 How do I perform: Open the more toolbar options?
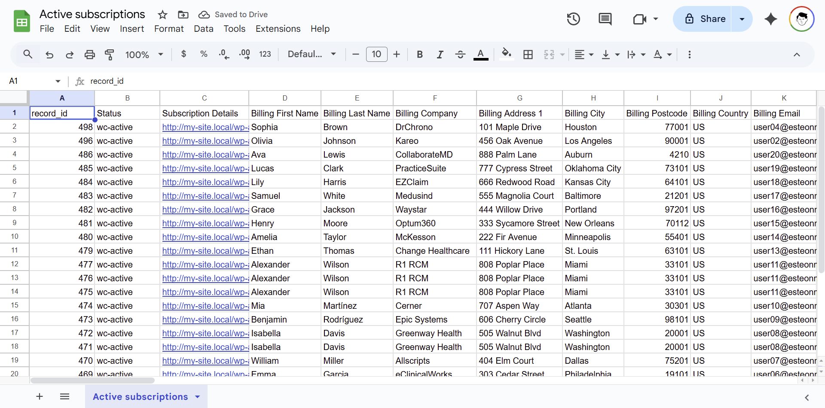(690, 55)
